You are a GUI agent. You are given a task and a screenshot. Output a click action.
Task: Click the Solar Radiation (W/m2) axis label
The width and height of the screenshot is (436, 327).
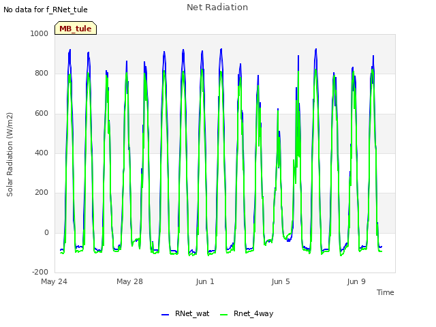pyautogui.click(x=10, y=155)
